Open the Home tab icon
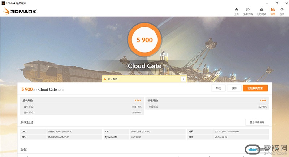289x157 pixels. 236,9
